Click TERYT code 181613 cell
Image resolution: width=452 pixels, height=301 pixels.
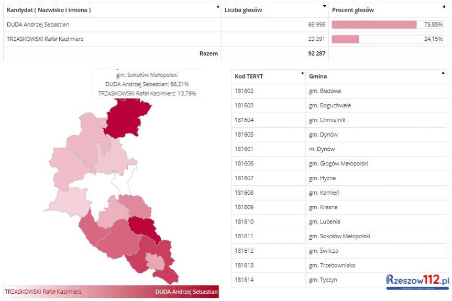[245, 265]
